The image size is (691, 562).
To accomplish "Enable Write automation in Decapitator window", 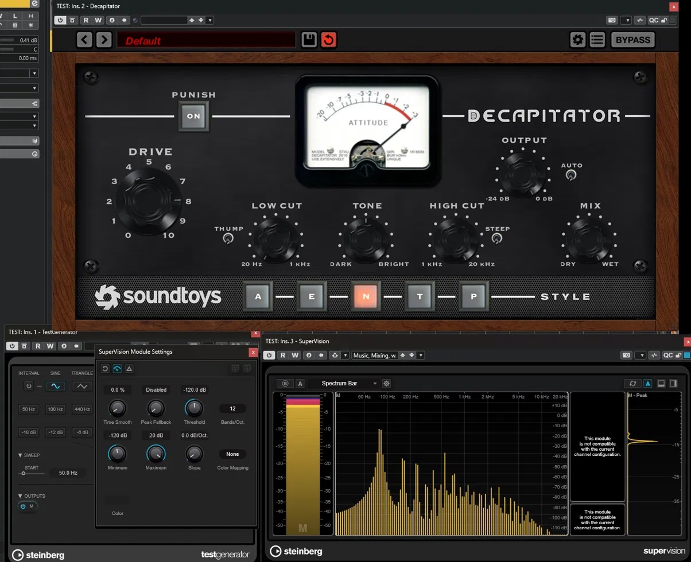I will coord(98,20).
